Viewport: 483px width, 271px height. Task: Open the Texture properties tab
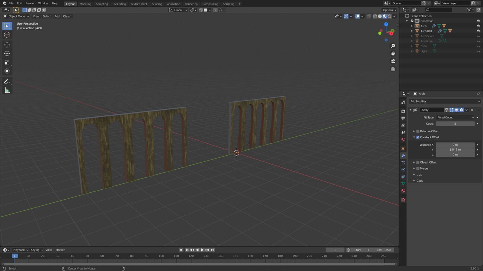(x=403, y=200)
